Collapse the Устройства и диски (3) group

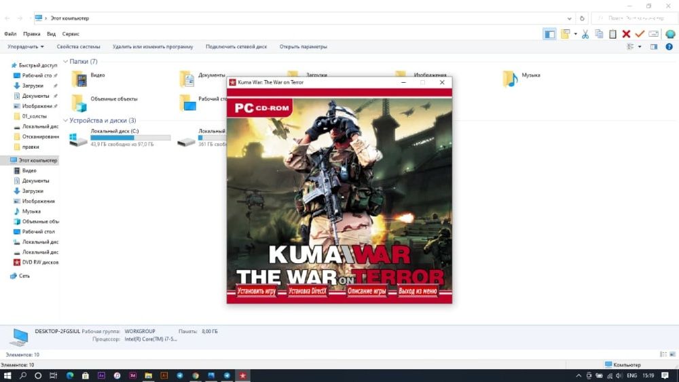pyautogui.click(x=66, y=120)
